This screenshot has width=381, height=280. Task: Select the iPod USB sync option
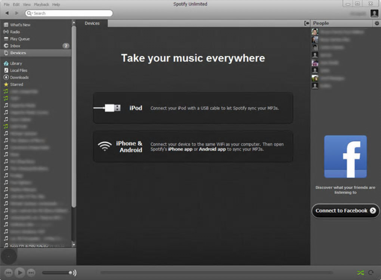tap(193, 108)
